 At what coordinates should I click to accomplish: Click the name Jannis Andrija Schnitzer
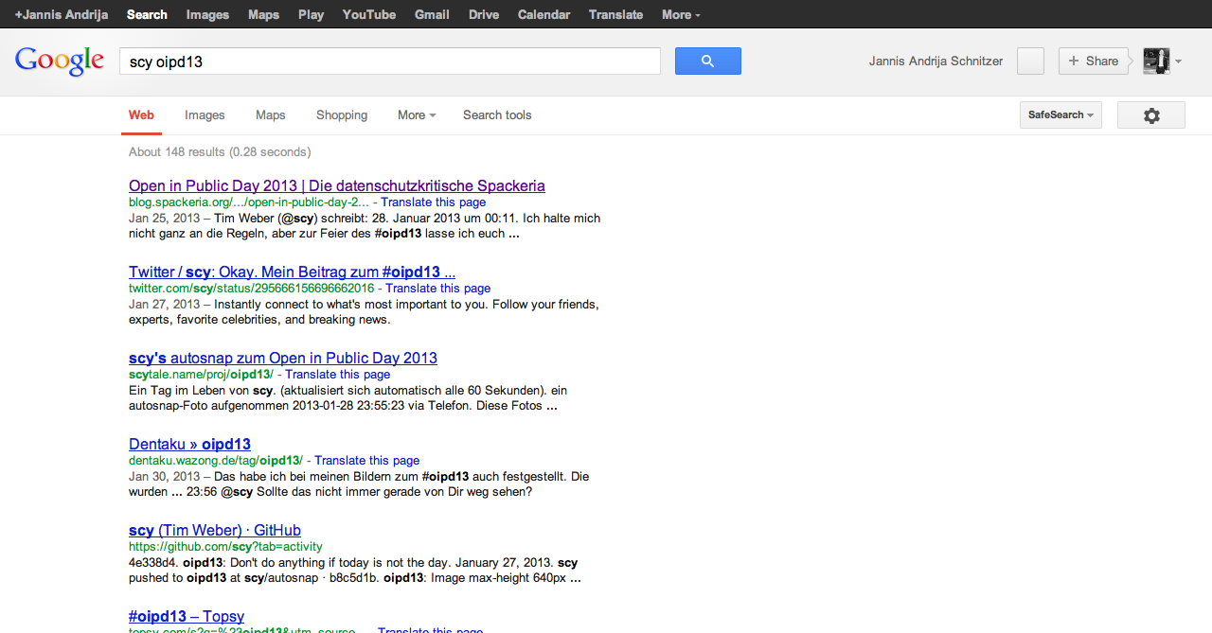point(936,61)
